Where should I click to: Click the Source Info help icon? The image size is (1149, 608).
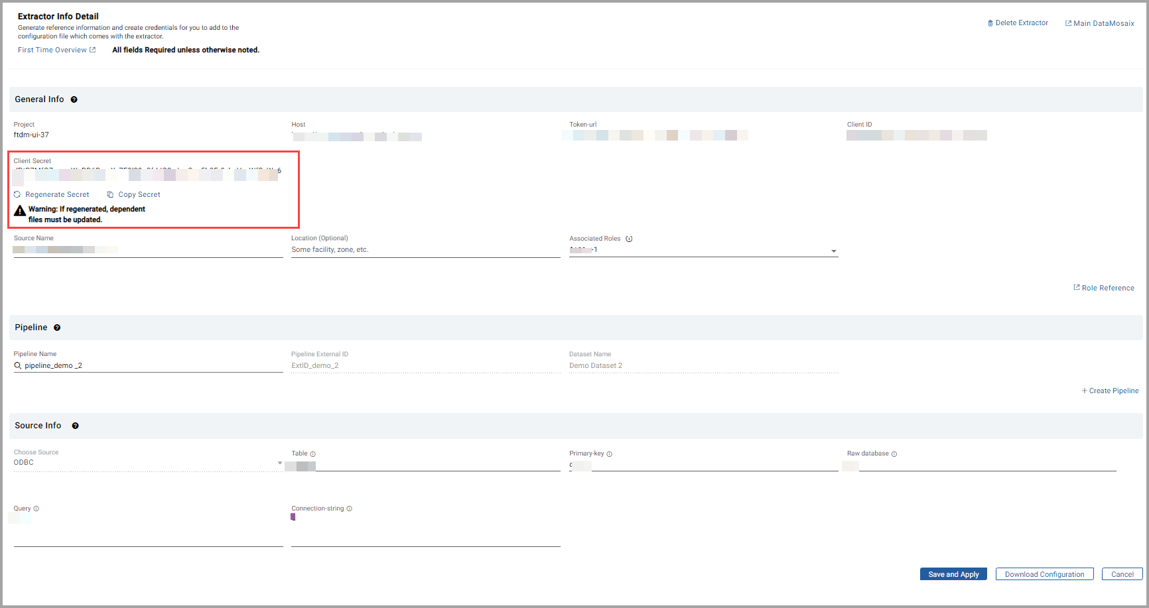[x=75, y=426]
